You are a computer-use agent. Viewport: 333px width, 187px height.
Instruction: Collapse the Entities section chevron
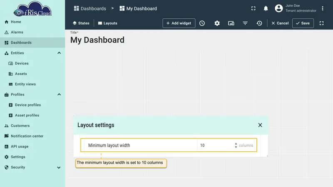[x=59, y=53]
